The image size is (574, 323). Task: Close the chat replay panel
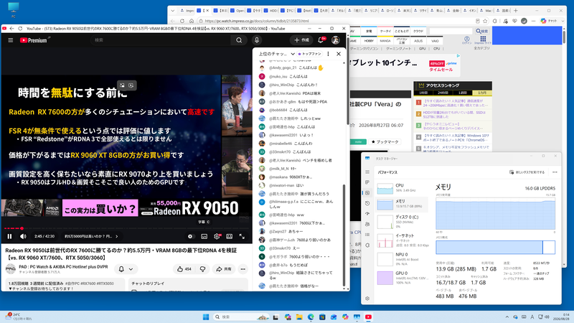pyautogui.click(x=339, y=54)
